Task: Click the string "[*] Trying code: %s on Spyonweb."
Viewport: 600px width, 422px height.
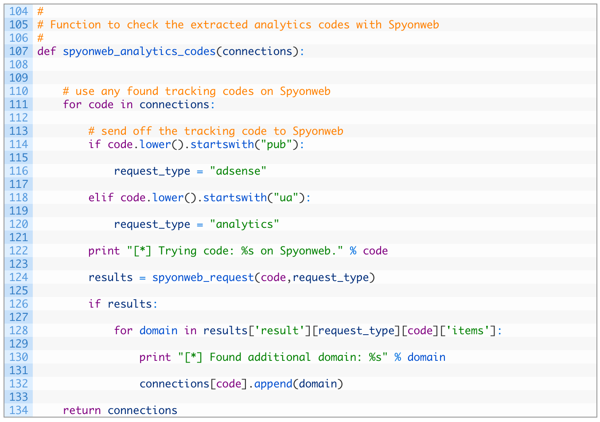Action: [235, 251]
